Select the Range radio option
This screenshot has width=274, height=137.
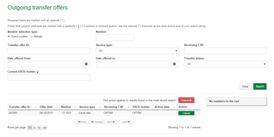[x=32, y=37]
